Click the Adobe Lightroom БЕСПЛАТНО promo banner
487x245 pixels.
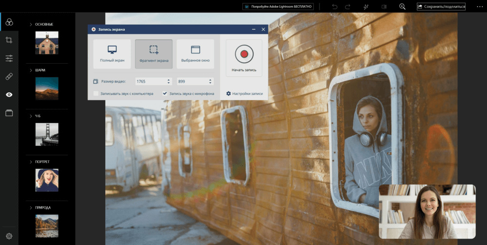(278, 6)
